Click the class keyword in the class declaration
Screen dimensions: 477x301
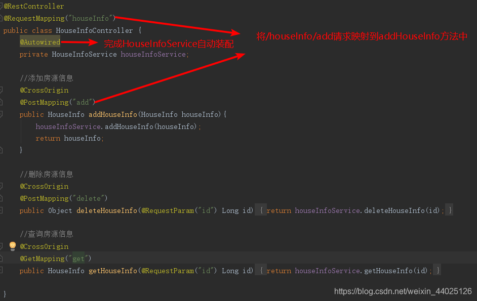(x=42, y=30)
